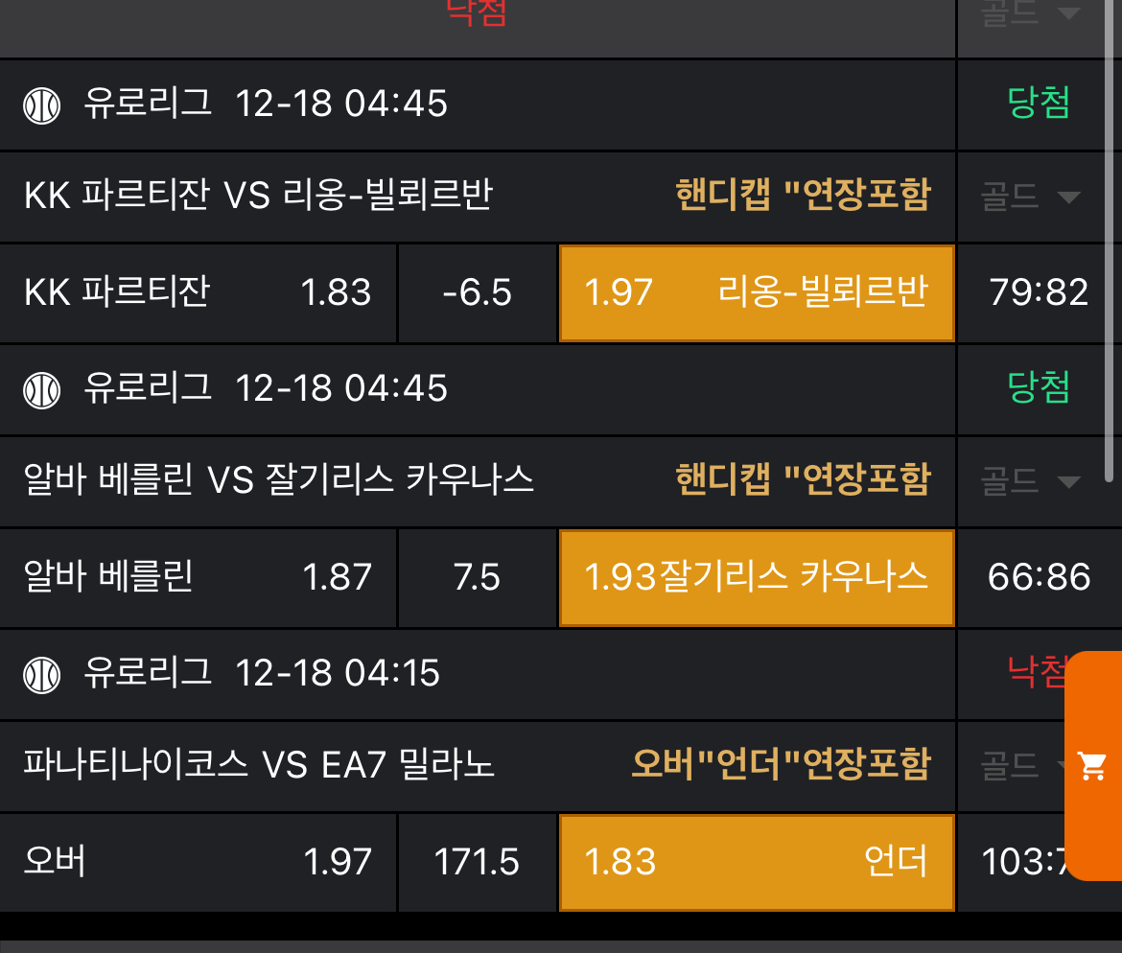Image resolution: width=1122 pixels, height=953 pixels.
Task: Click the 171.5 total points cell
Action: (x=478, y=862)
